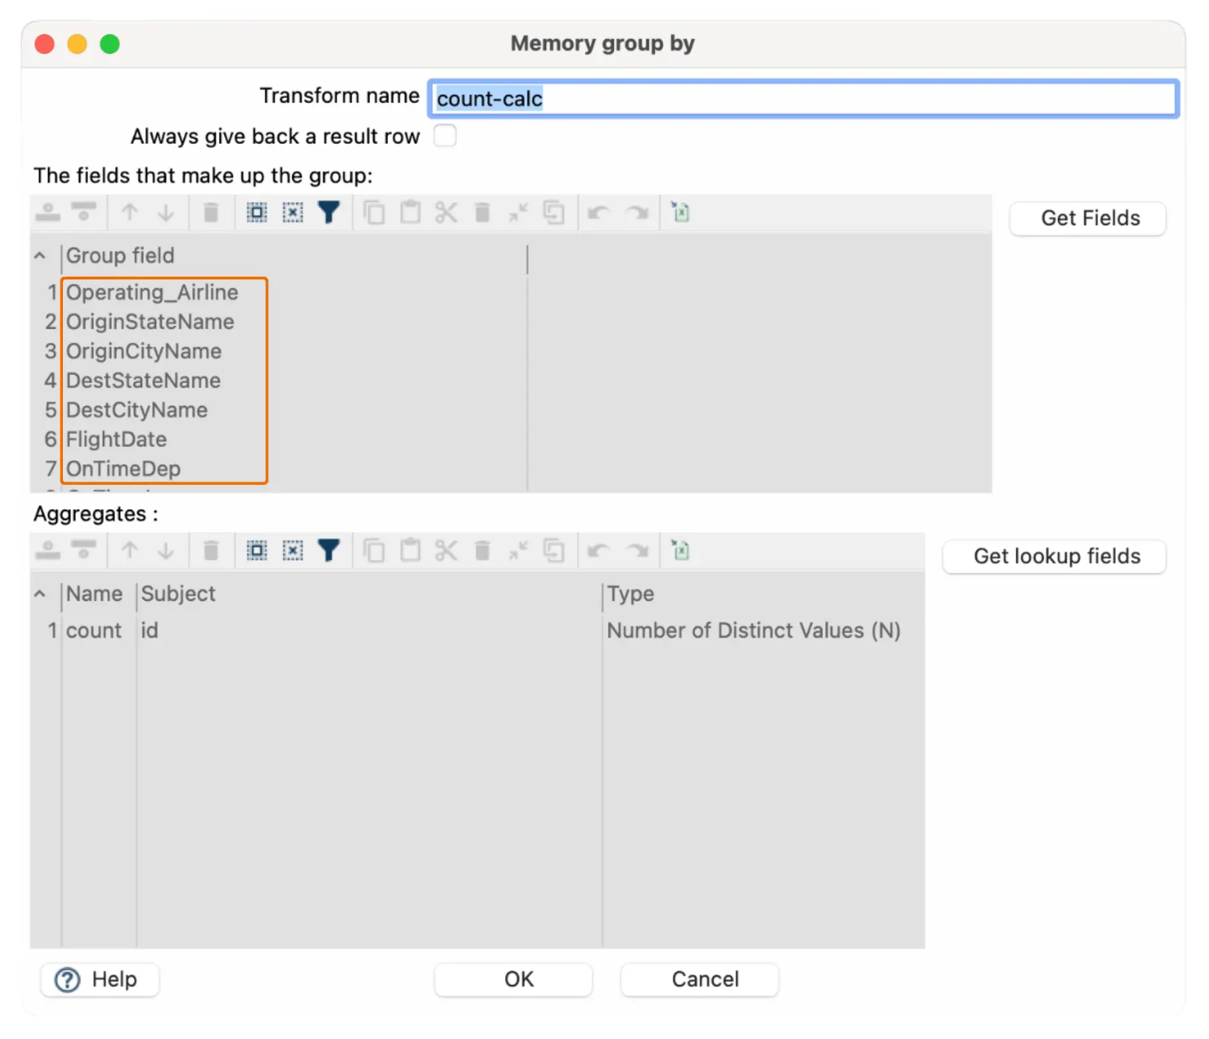The width and height of the screenshot is (1209, 1039).
Task: Toggle Always give back a result row
Action: [445, 136]
